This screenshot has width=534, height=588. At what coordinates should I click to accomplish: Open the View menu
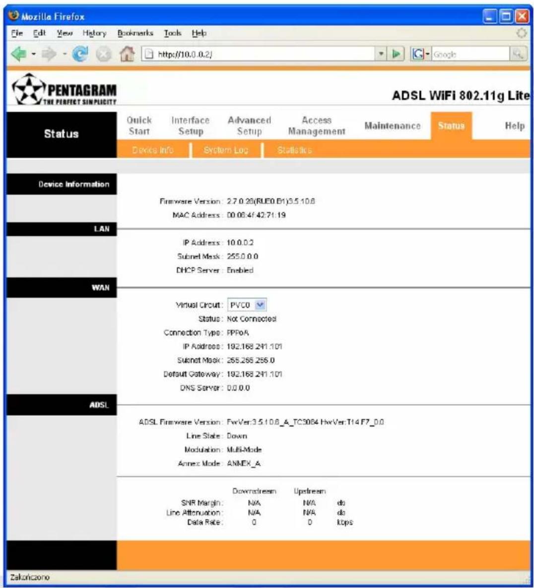click(x=65, y=33)
